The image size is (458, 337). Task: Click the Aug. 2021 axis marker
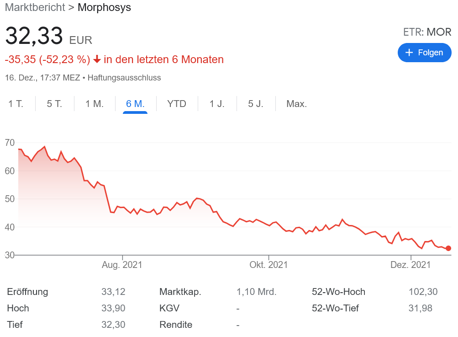point(122,265)
